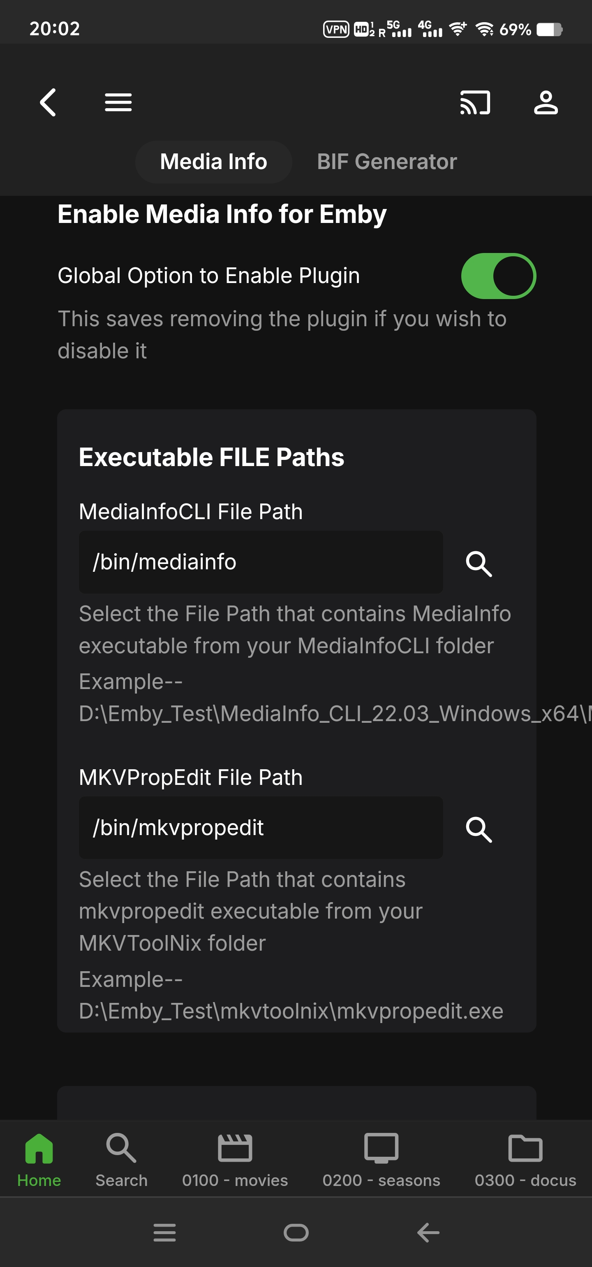This screenshot has width=592, height=1267.
Task: Tap the VPN status bar indicator
Action: [x=336, y=30]
